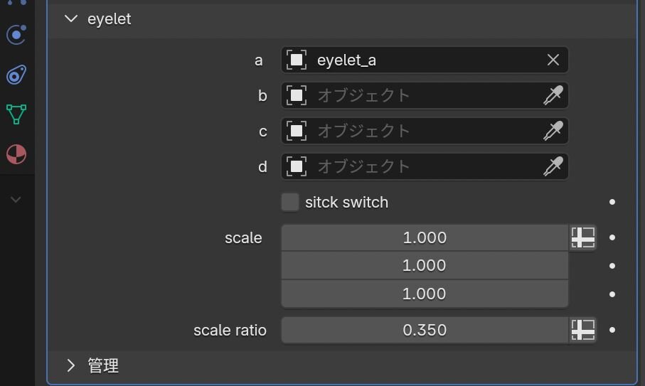Open the Material properties tab
This screenshot has height=386, width=645.
pyautogui.click(x=16, y=154)
